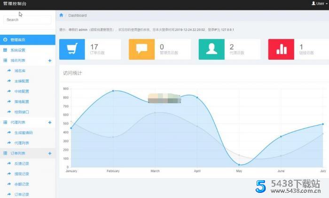Click the grid icon beside 系统设置

tap(5, 50)
